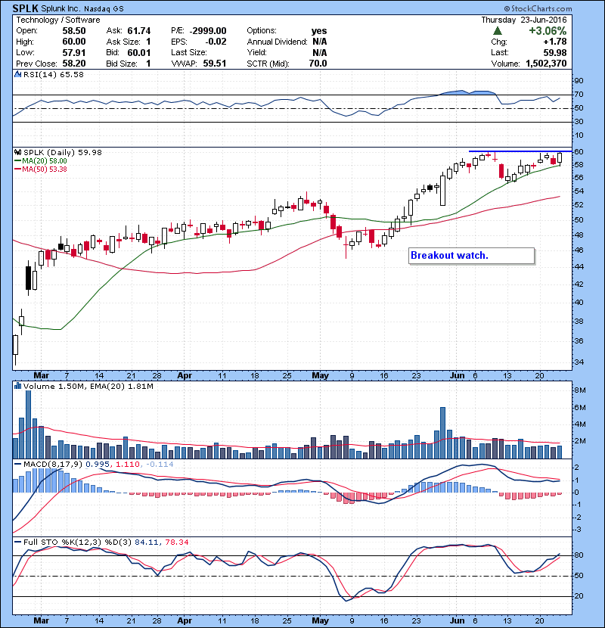Click the P/E value -2999.00
The width and height of the screenshot is (605, 628).
[x=208, y=31]
